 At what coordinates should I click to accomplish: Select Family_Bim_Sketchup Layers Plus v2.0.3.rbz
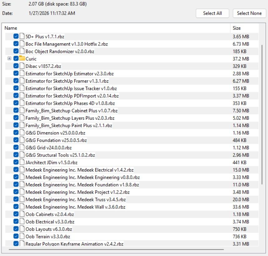pos(70,118)
